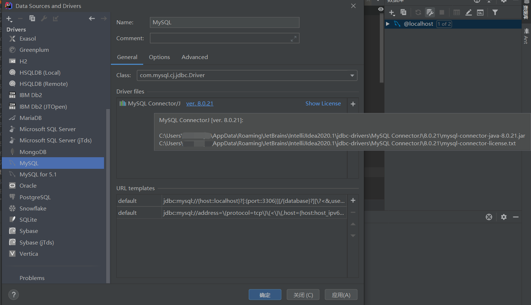Image resolution: width=531 pixels, height=305 pixels.
Task: Click the Filter funnel icon in the Database panel
Action: tap(495, 12)
